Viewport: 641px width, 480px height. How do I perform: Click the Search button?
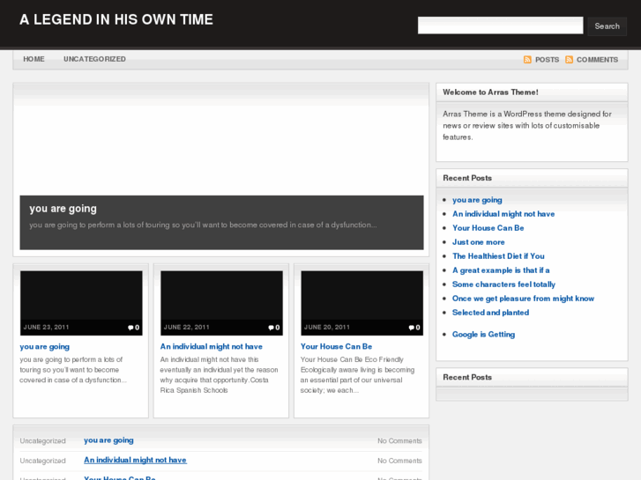click(x=607, y=26)
